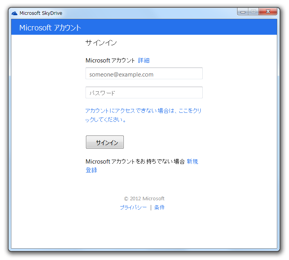Open the 詳細 details link
Viewport: 289px width, 260px height.
click(x=144, y=61)
